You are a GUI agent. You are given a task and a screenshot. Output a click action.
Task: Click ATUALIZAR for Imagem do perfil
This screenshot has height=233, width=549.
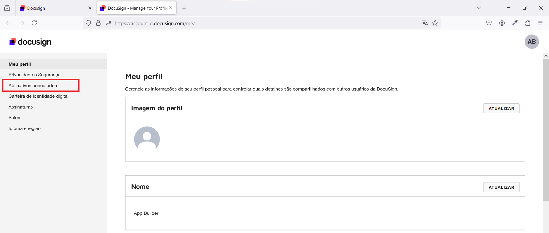point(501,109)
